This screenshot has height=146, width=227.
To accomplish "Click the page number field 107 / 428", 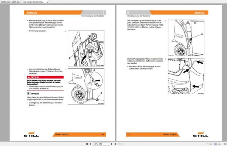I will coord(100,144).
